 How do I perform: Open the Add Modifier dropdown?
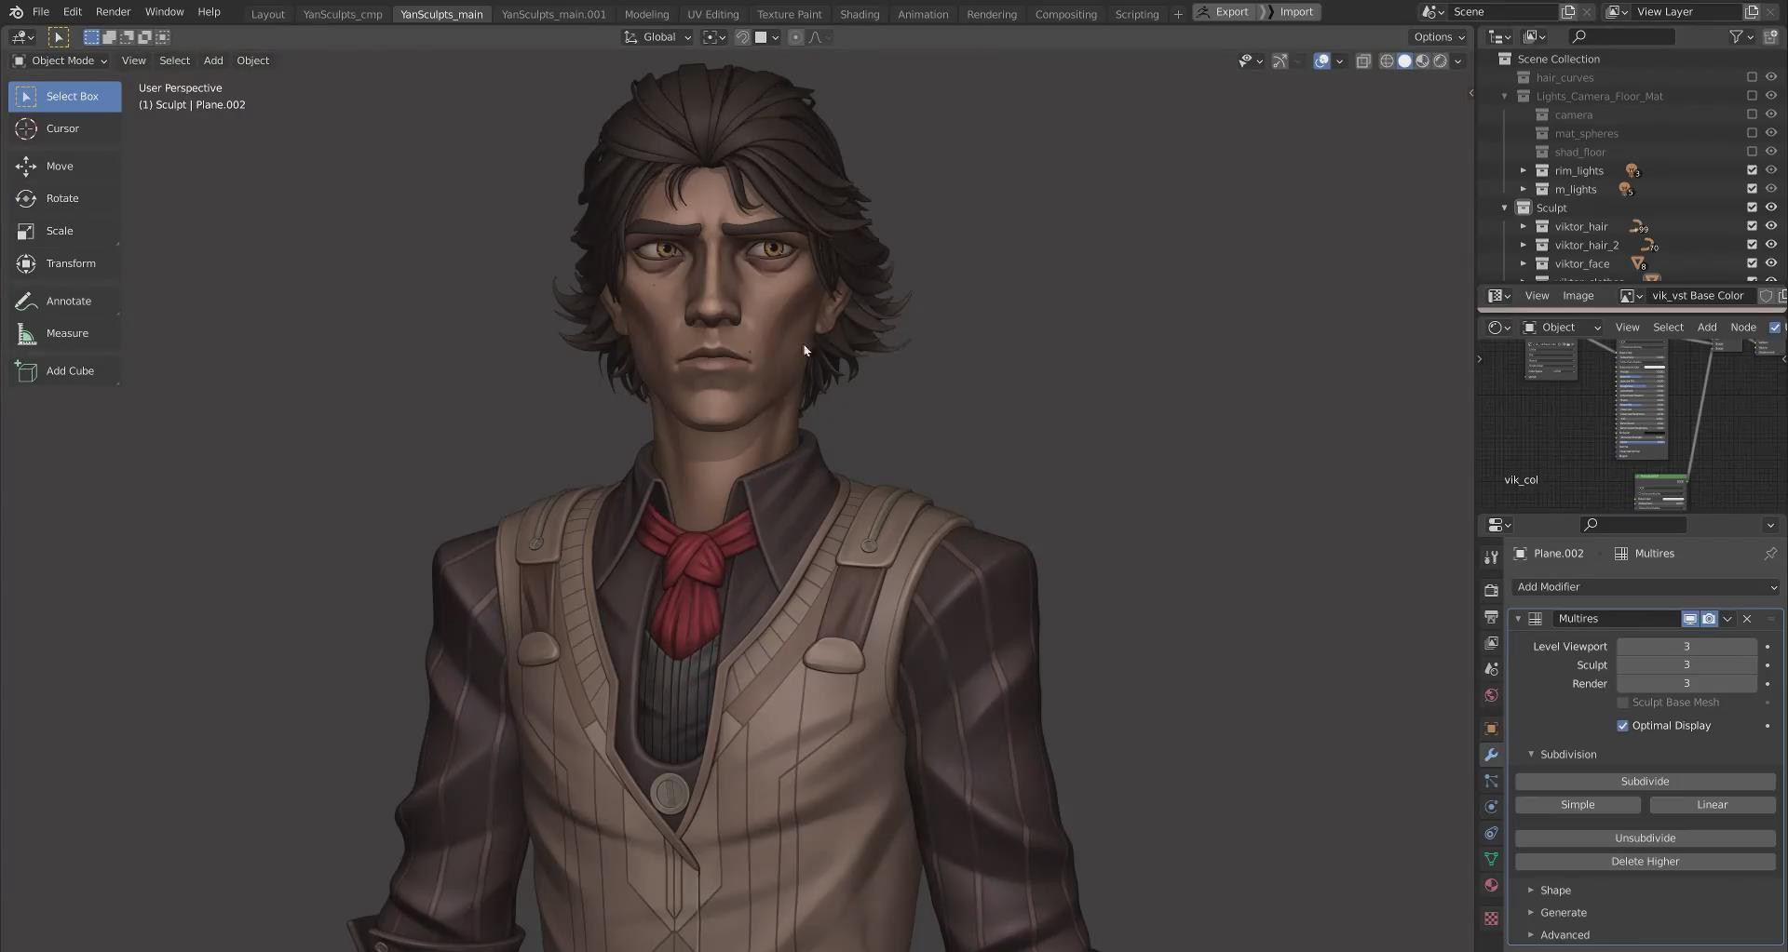1646,587
